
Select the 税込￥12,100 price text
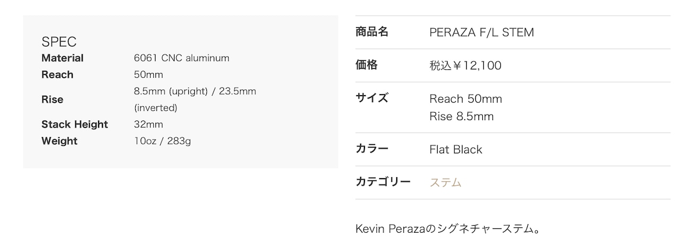point(465,66)
